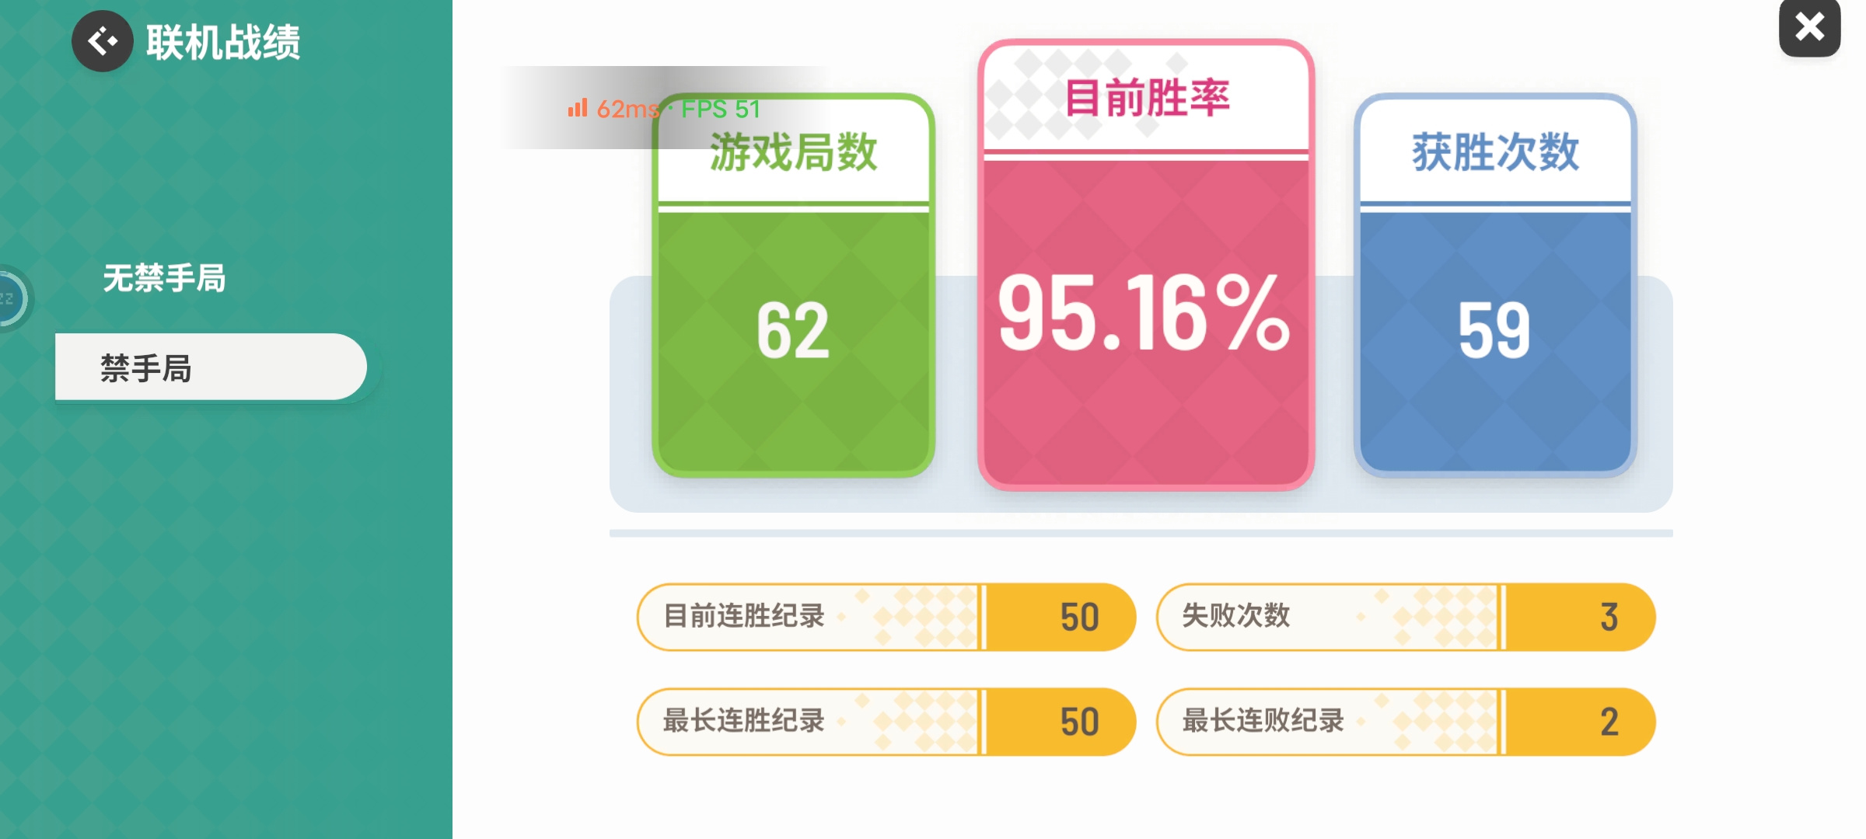Click the 最长连胜纪录 row
The image size is (1866, 839).
[886, 722]
